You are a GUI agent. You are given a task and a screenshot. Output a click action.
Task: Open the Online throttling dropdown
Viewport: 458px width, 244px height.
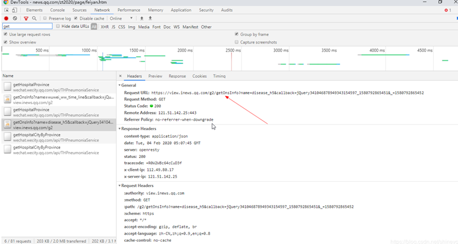121,19
